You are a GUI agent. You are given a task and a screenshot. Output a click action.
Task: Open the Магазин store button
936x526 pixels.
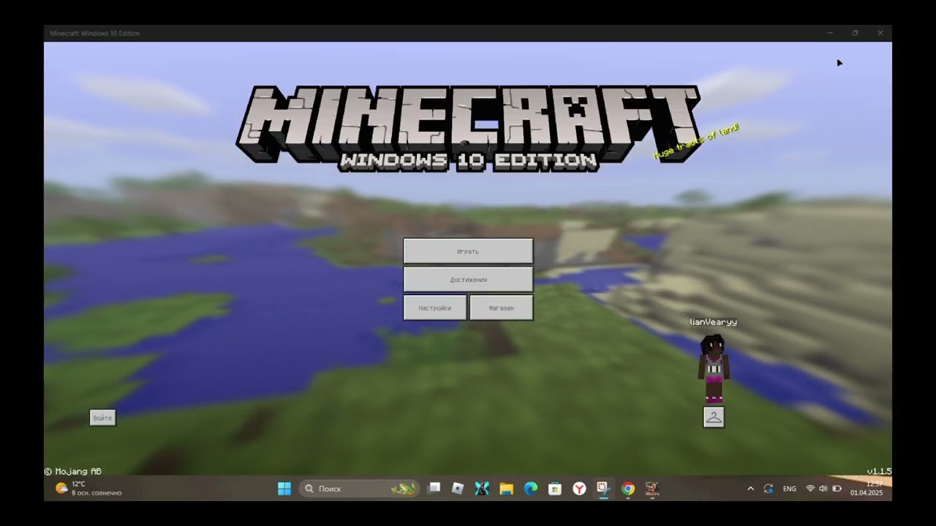pos(502,308)
